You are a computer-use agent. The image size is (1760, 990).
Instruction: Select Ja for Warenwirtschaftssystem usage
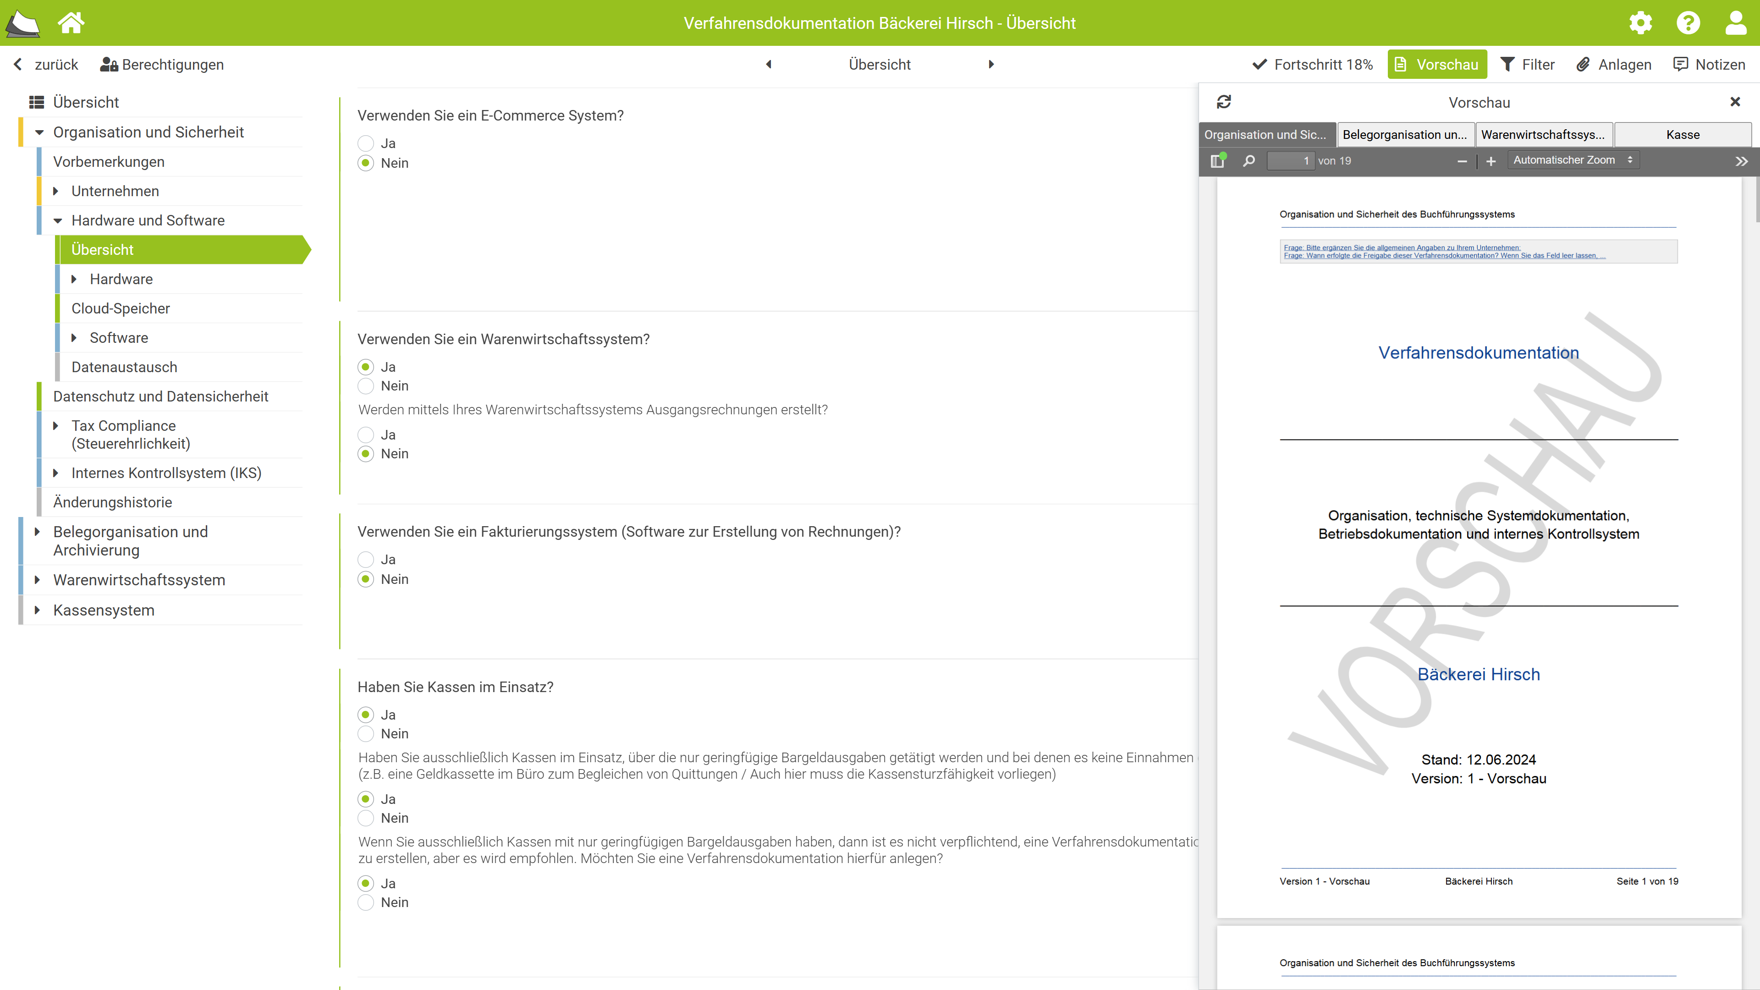click(x=366, y=367)
